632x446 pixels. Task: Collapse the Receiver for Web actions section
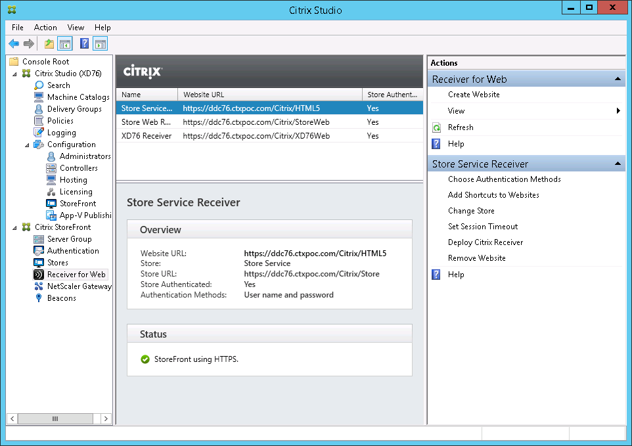tap(618, 79)
